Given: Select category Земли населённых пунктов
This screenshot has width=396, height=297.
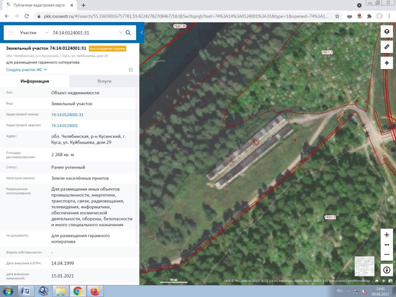Looking at the screenshot, I should pos(80,178).
